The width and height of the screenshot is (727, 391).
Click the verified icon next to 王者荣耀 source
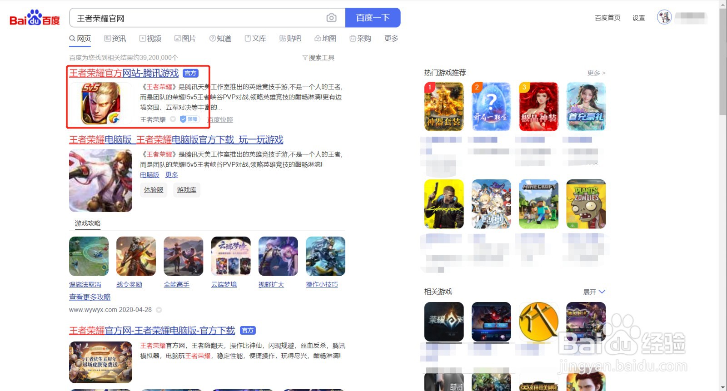click(x=173, y=119)
